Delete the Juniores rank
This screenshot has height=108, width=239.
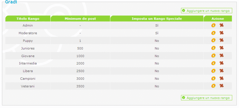tap(221, 48)
